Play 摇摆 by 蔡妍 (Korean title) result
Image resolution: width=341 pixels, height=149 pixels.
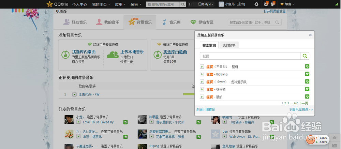tap(202, 66)
